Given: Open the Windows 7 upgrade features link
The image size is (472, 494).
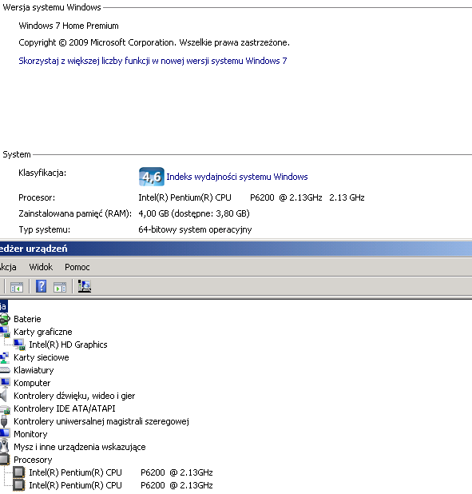Looking at the screenshot, I should click(153, 61).
